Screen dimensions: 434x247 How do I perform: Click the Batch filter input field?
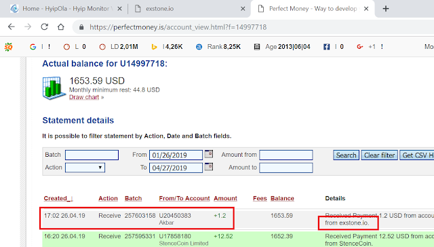[92, 155]
